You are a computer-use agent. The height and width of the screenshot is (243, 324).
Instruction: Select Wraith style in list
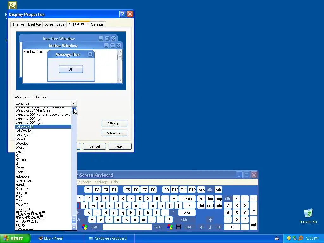(43, 152)
